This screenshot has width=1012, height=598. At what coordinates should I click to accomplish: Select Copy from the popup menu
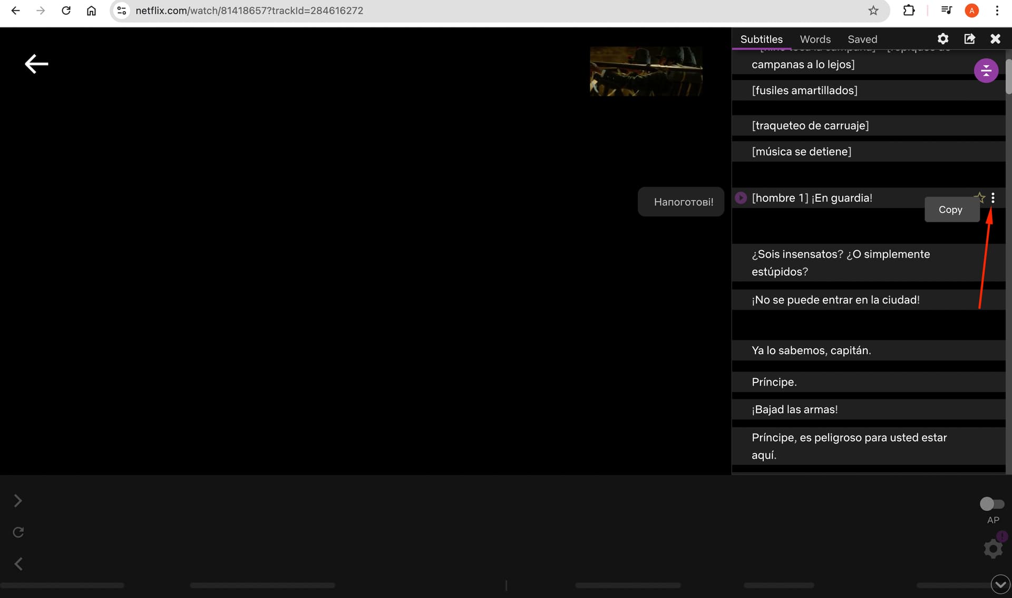[x=950, y=210]
